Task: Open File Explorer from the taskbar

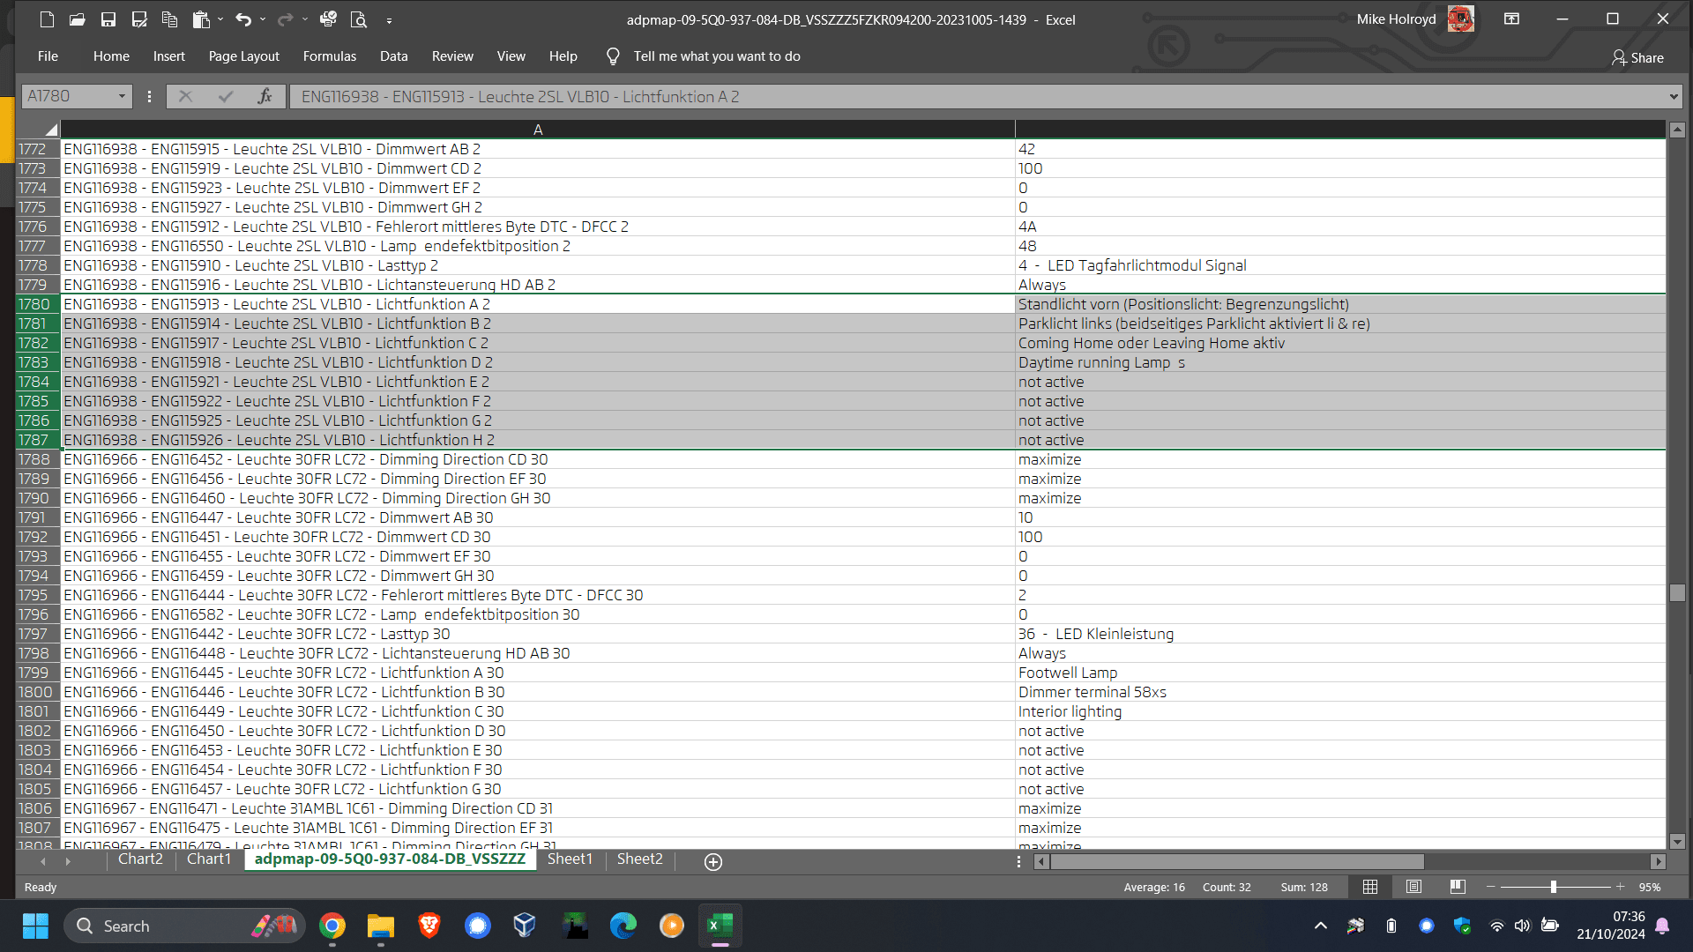Action: (380, 926)
